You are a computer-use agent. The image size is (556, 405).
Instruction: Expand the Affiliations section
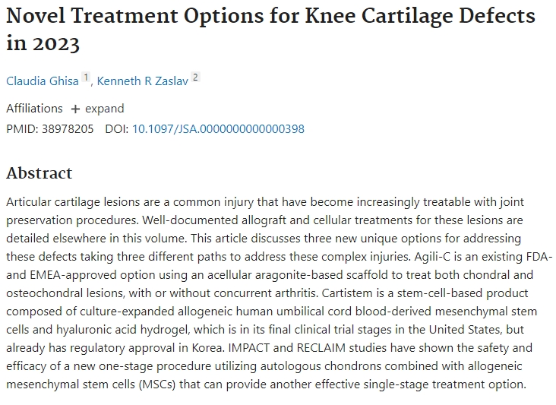(104, 109)
